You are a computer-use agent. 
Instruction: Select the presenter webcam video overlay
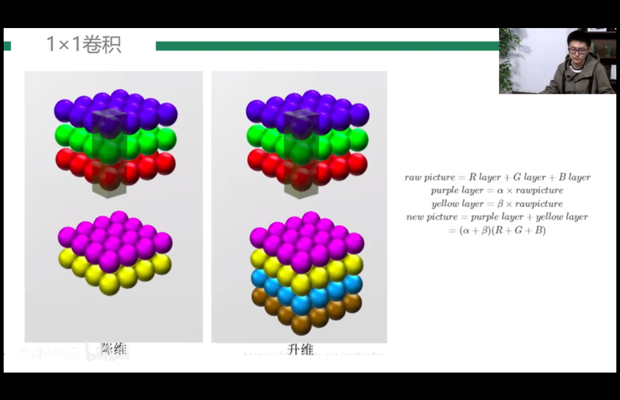click(556, 60)
